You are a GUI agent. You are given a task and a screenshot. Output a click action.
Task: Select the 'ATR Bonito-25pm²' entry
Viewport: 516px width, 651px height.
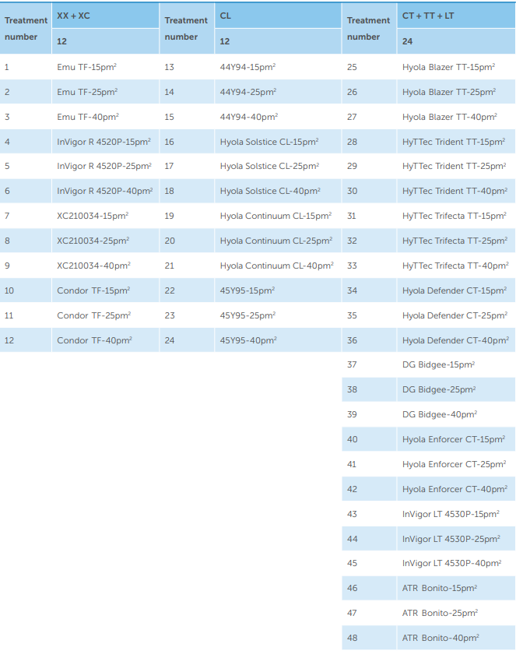[456, 613]
